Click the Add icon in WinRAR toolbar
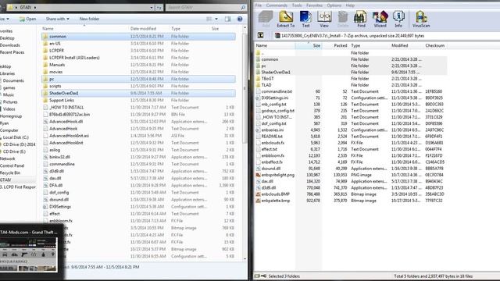500x281 pixels. pyautogui.click(x=266, y=19)
